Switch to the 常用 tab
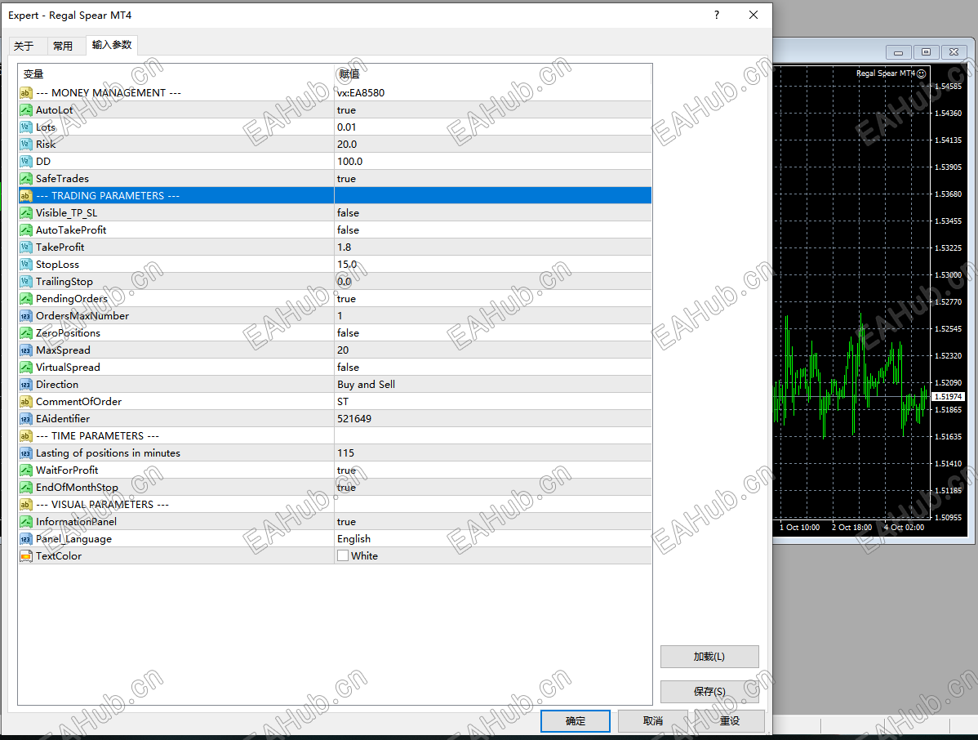The height and width of the screenshot is (740, 978). (x=63, y=47)
